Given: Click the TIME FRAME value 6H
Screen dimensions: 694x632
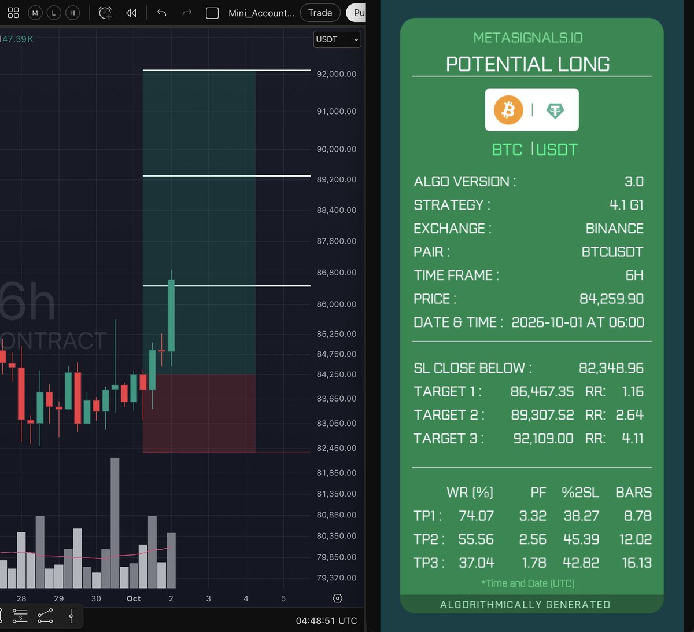Looking at the screenshot, I should tap(634, 275).
